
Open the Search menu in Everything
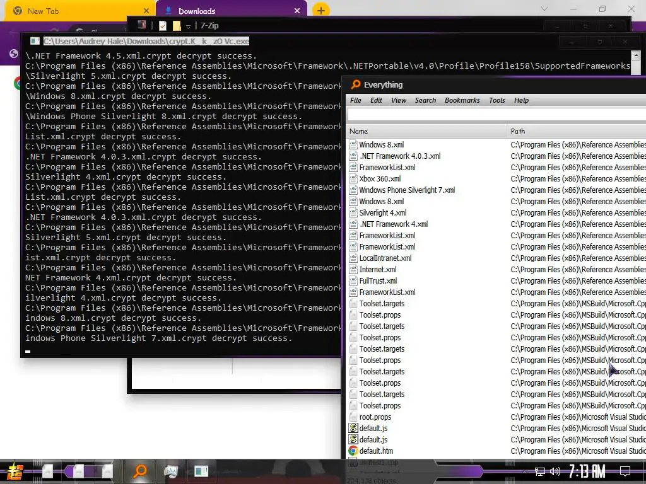(425, 100)
